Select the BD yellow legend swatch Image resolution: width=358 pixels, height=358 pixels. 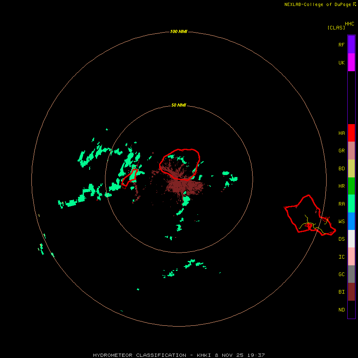pos(351,169)
